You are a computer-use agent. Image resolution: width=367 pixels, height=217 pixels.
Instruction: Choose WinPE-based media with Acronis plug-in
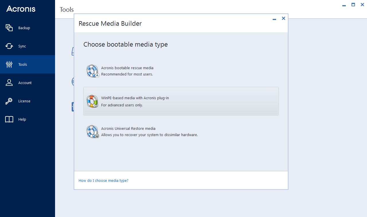click(181, 101)
